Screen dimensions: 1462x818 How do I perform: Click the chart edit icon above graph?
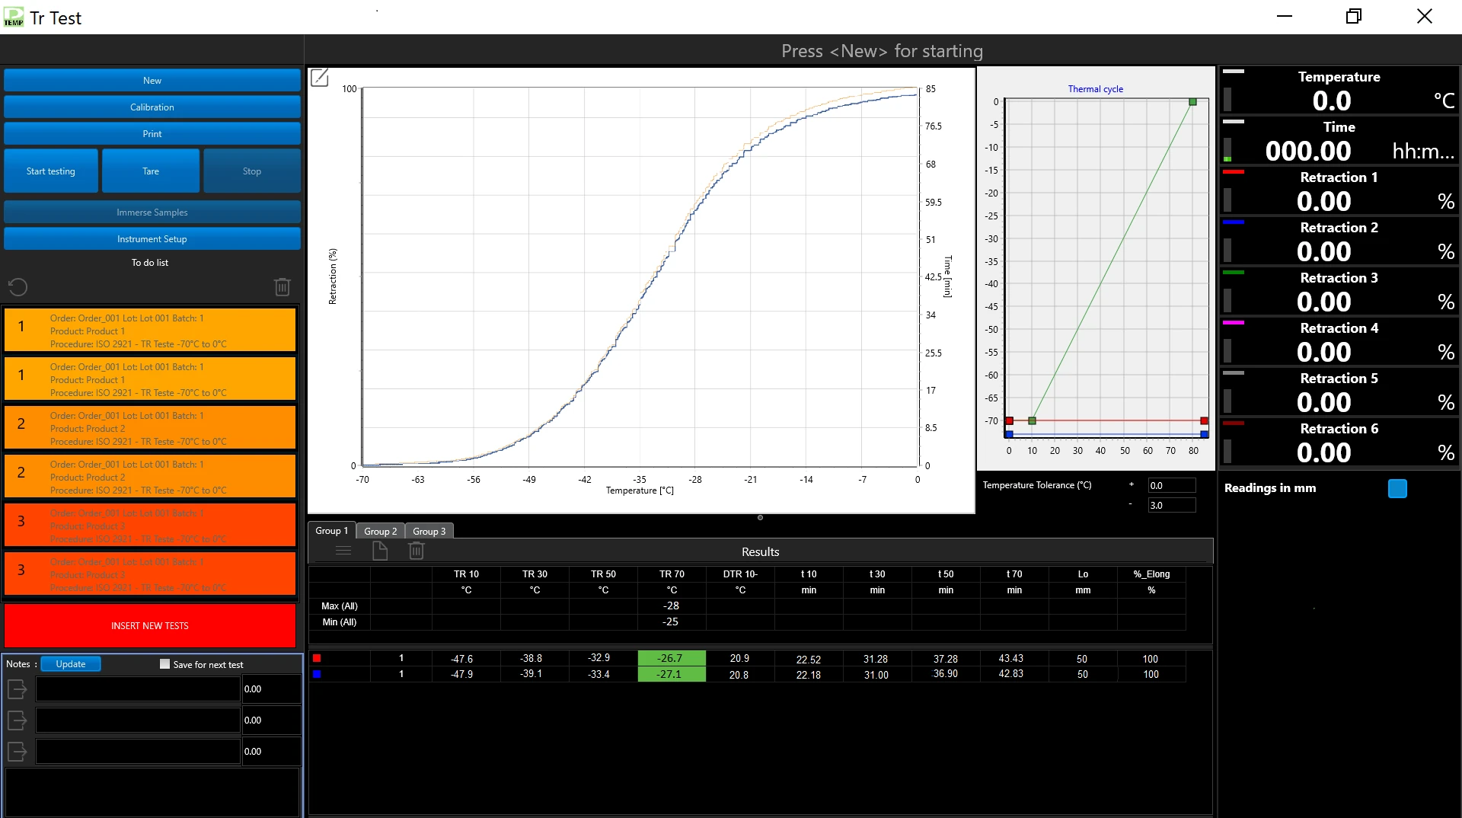point(320,78)
